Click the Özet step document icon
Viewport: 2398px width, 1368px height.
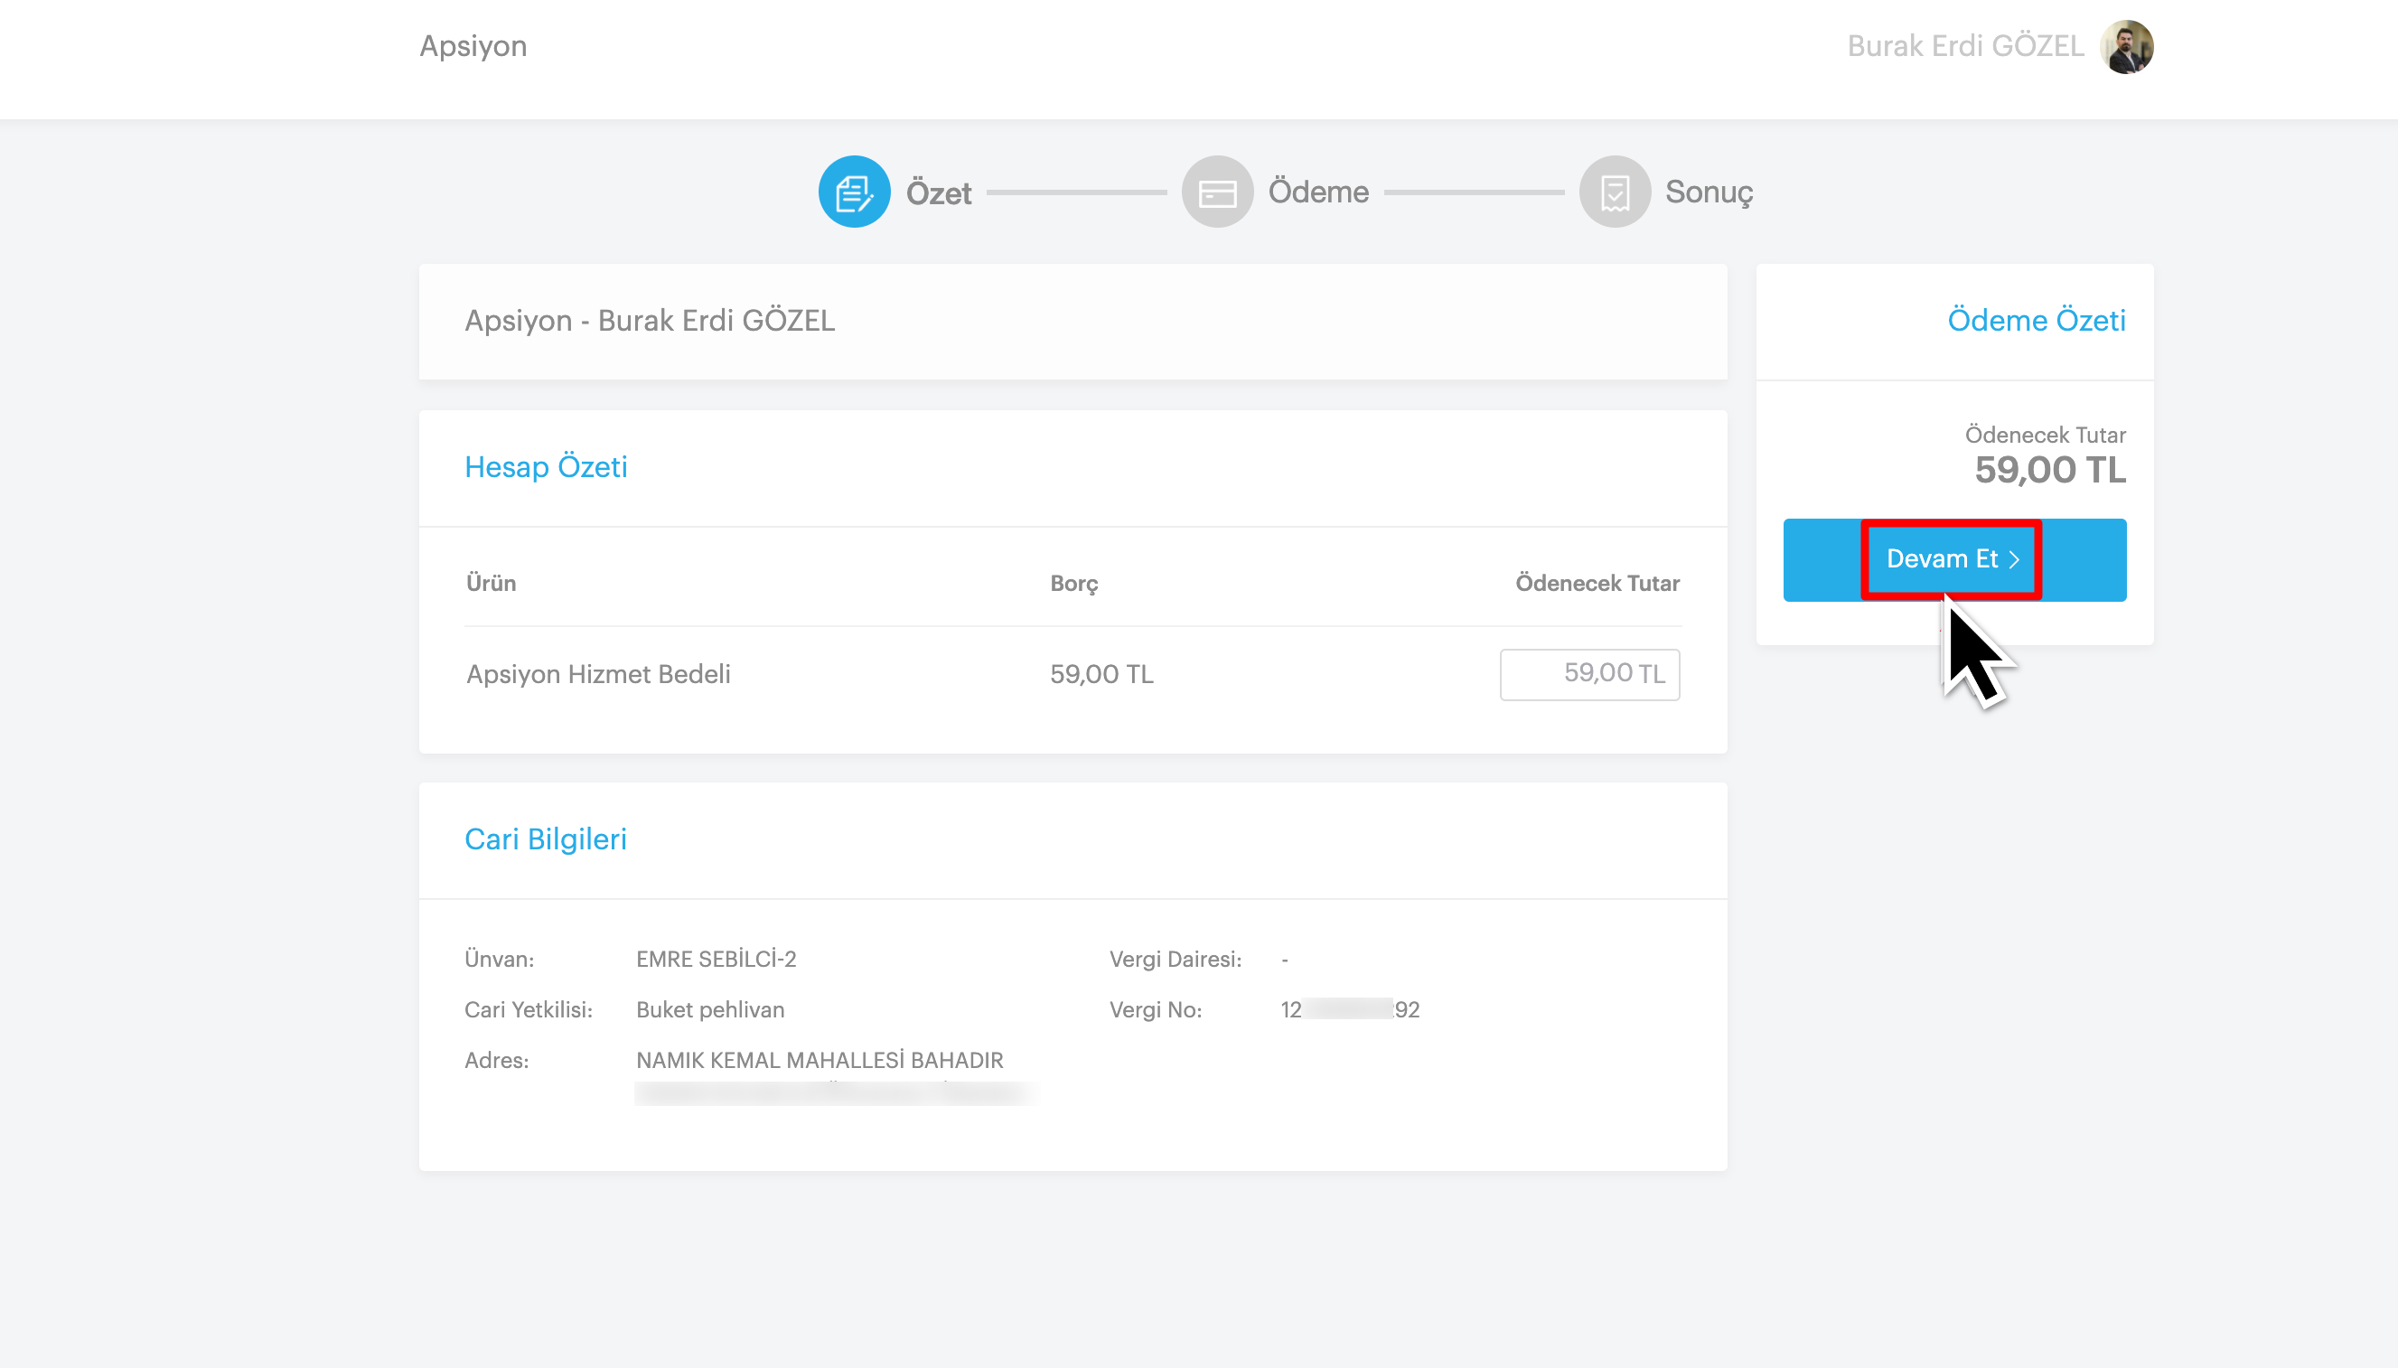(x=853, y=192)
